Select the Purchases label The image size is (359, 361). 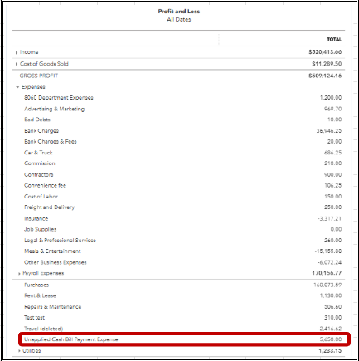click(36, 285)
